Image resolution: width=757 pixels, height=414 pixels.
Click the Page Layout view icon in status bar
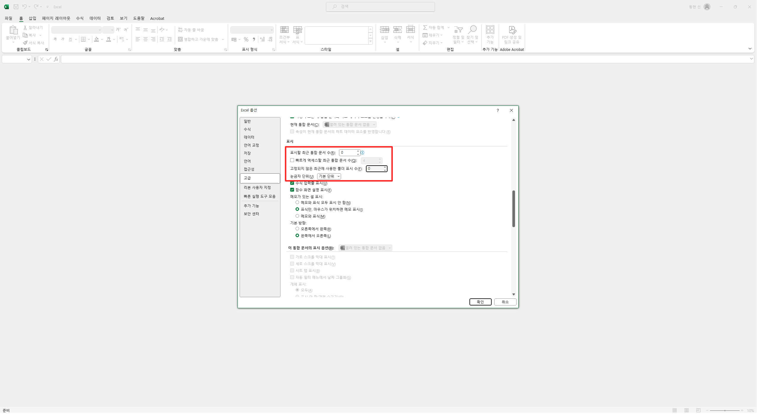coord(686,410)
